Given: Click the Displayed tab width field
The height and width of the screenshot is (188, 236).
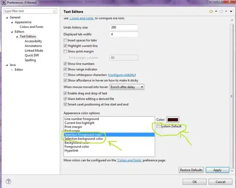Looking at the screenshot, I should point(124,34).
